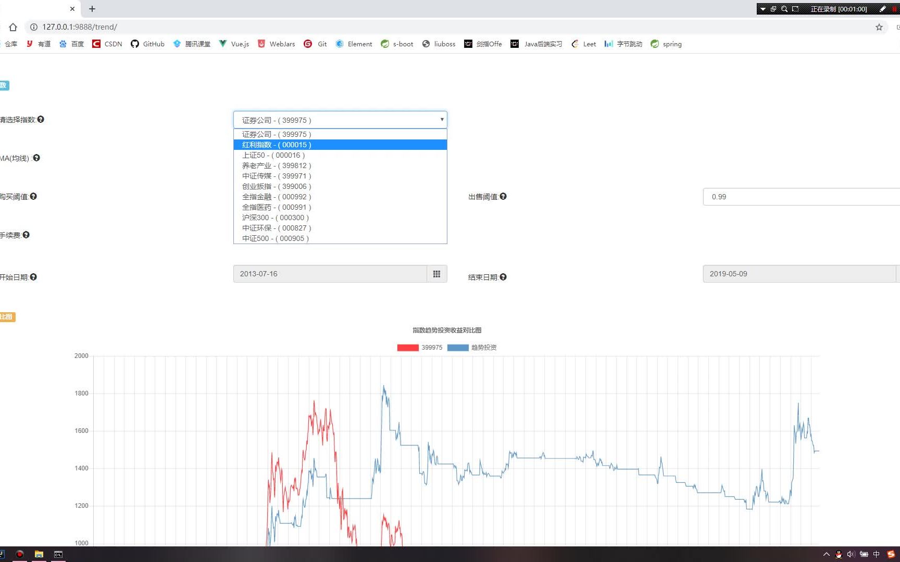900x562 pixels.
Task: Select 全指医药 - ( 000991 ) option
Action: (340, 207)
